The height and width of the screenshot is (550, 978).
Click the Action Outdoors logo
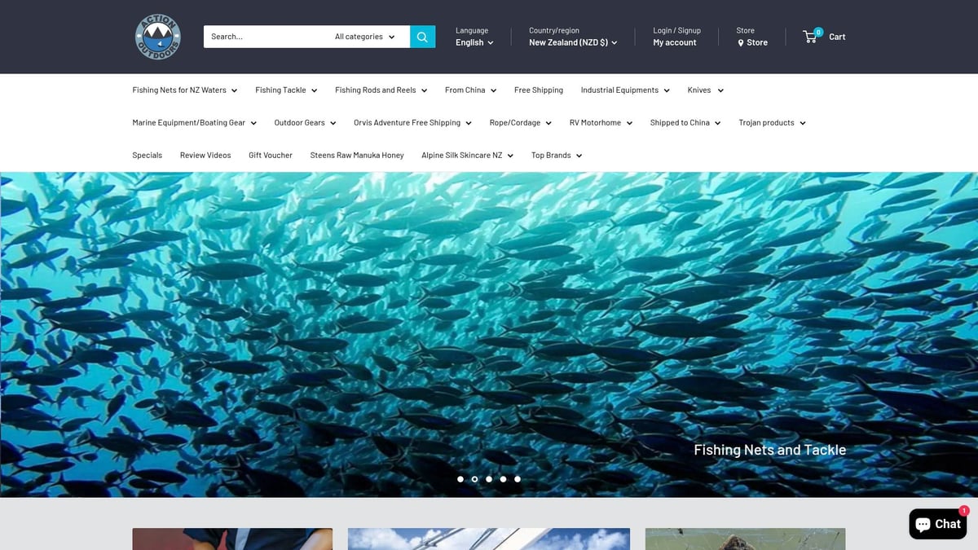point(157,37)
